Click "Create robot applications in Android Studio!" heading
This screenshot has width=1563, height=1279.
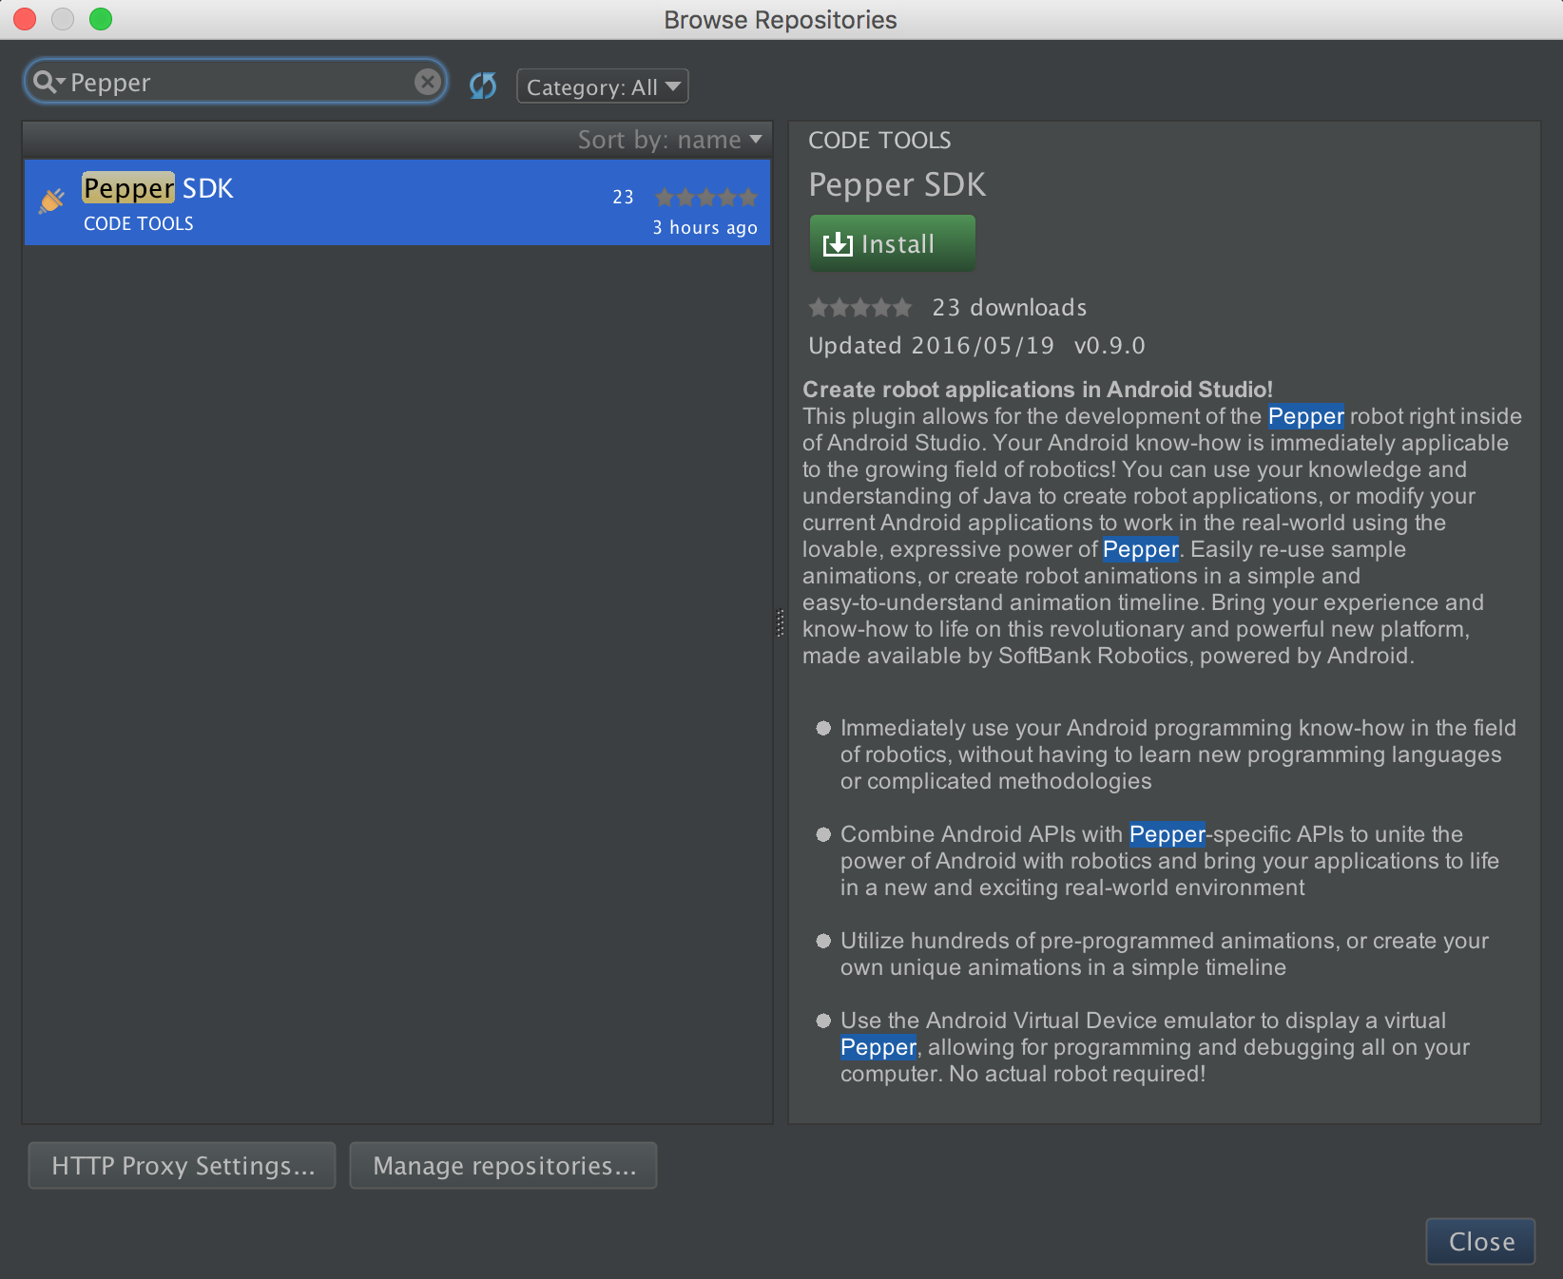click(1037, 390)
